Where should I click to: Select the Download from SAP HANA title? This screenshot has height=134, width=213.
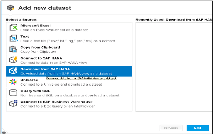point(45,69)
